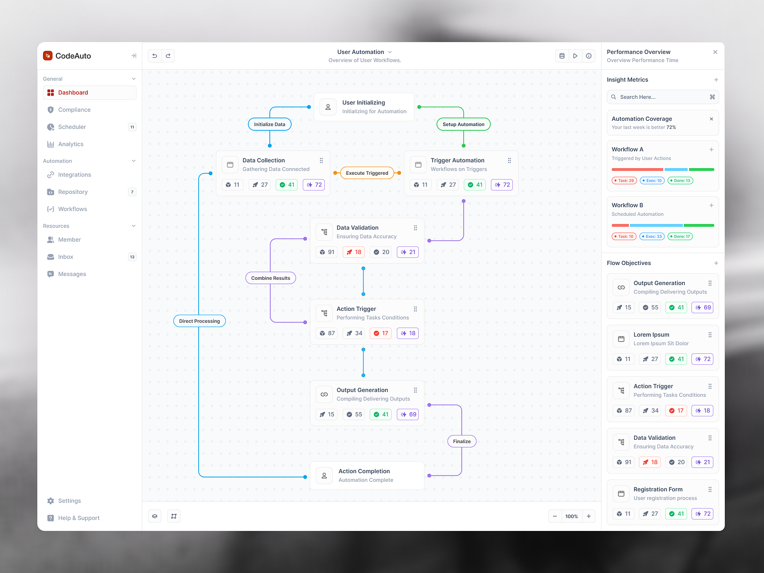764x573 pixels.
Task: Open Analytics from the sidebar
Action: tap(71, 144)
